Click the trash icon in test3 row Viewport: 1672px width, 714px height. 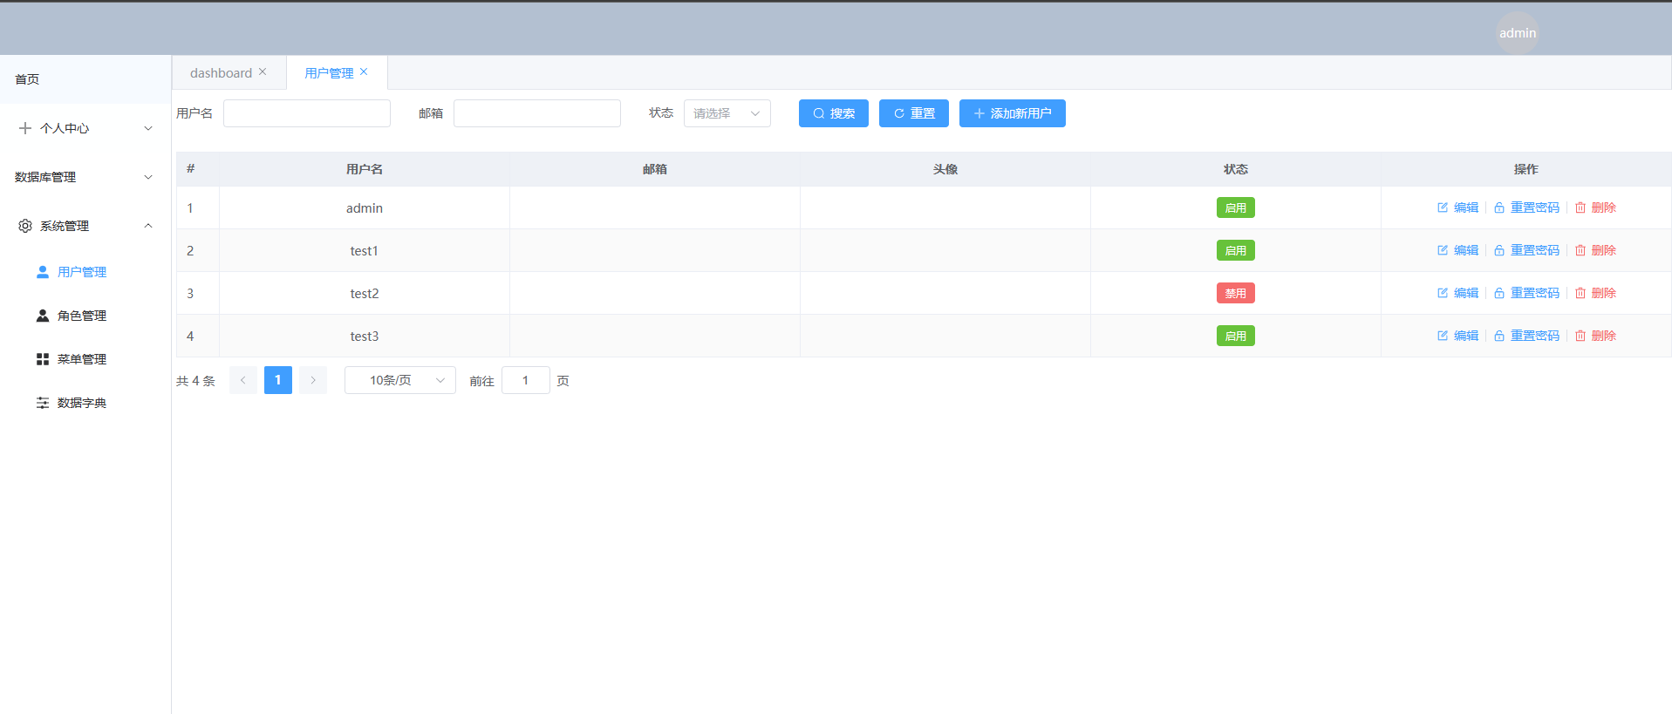pos(1580,336)
